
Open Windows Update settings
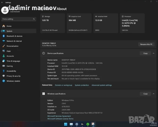pyautogui.click(x=19, y=81)
